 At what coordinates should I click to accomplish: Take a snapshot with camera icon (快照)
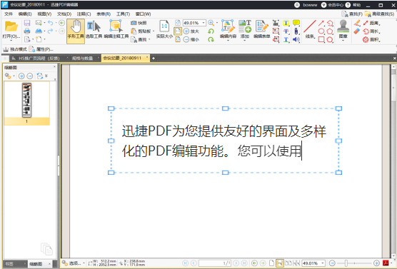139,23
